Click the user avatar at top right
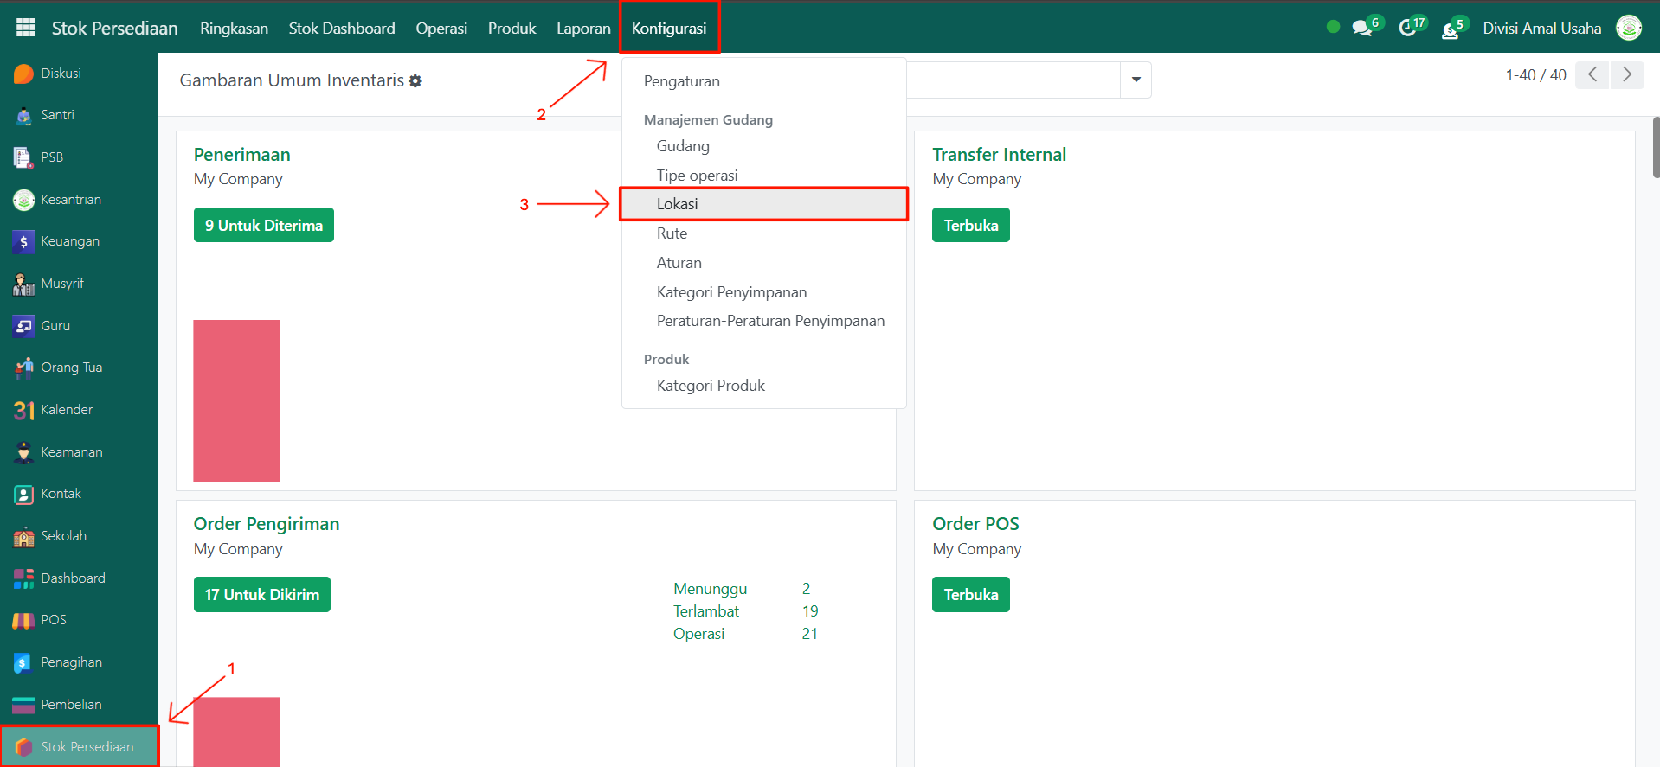The width and height of the screenshot is (1660, 767). click(1629, 28)
